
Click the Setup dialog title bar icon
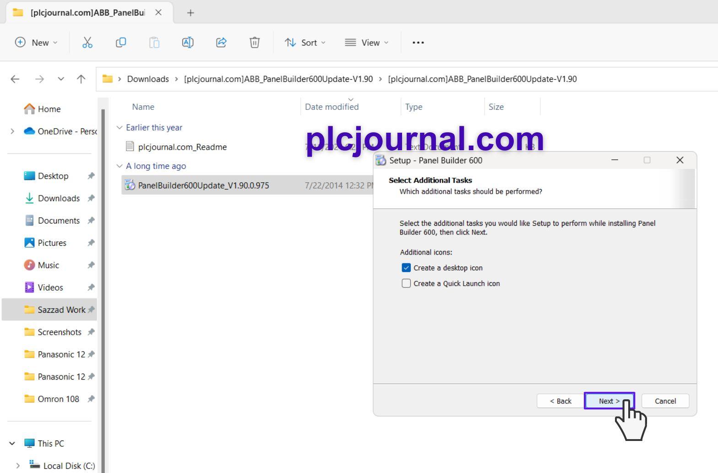[381, 160]
